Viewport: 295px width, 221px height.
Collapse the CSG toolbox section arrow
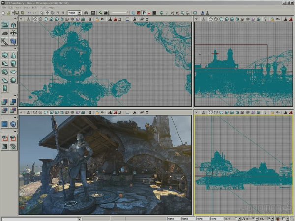coord(15,95)
